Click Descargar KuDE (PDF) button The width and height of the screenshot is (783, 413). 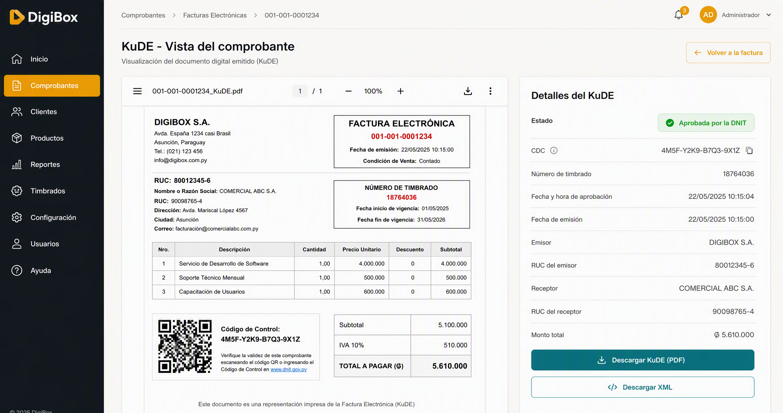click(642, 360)
